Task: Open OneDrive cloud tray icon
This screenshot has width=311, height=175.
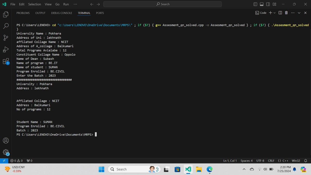Action: pyautogui.click(x=252, y=169)
